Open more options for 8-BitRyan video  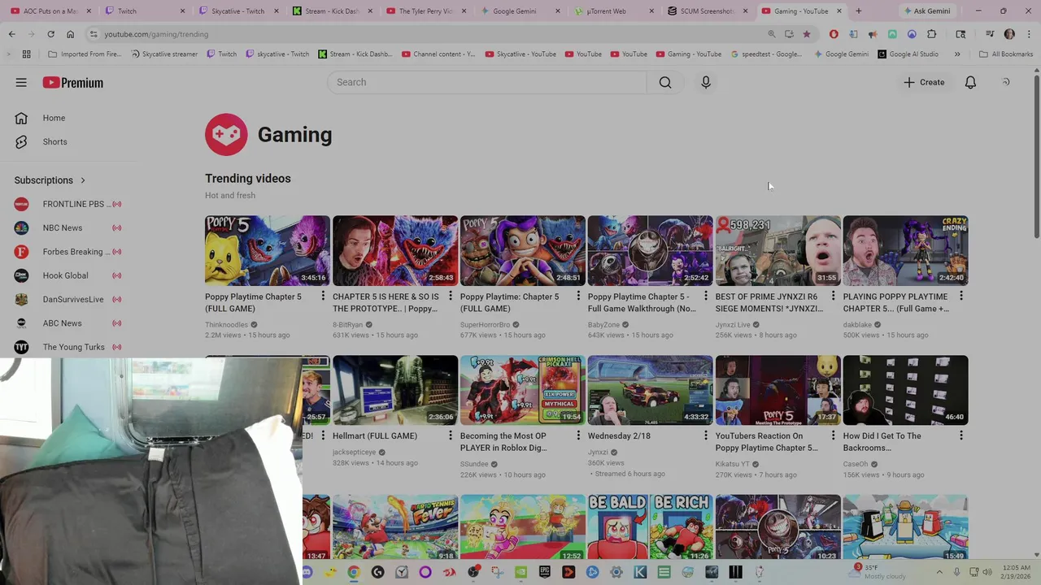(451, 296)
